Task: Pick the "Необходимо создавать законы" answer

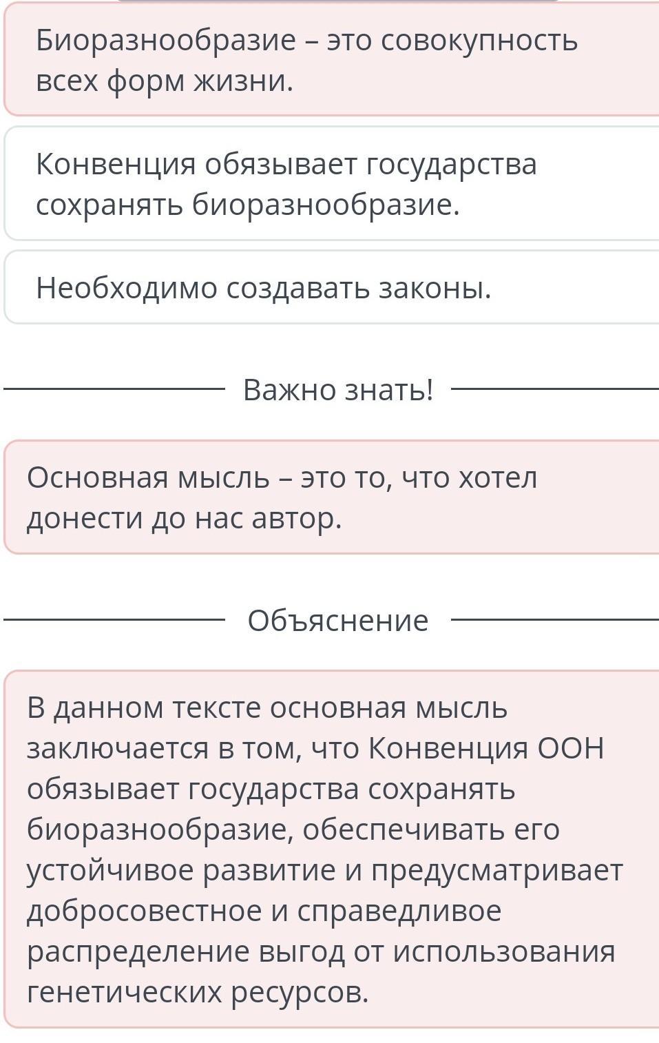Action: click(x=331, y=287)
